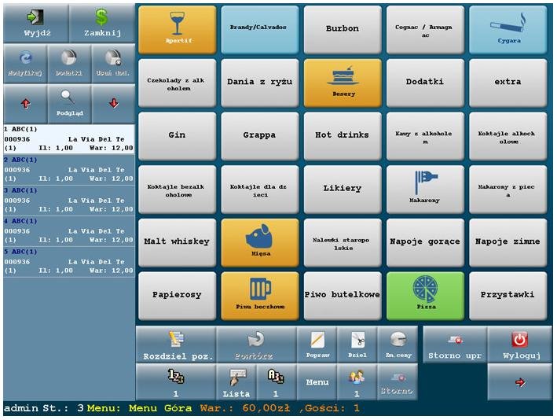Open the Desery cake category
557x420 pixels.
pyautogui.click(x=343, y=82)
